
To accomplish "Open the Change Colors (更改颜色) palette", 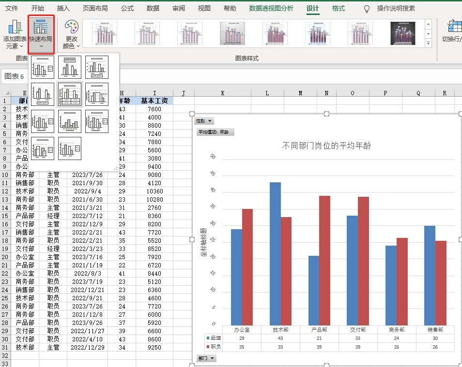I will click(x=71, y=34).
